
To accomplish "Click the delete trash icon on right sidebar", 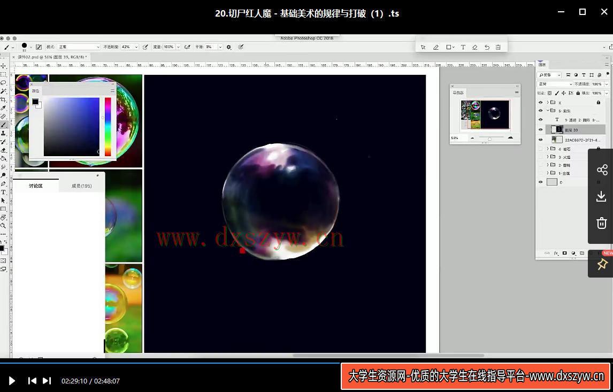I will (601, 223).
